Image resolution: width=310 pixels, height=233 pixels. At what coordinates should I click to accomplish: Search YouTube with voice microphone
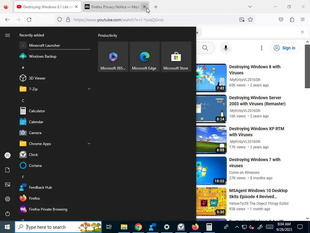point(226,48)
